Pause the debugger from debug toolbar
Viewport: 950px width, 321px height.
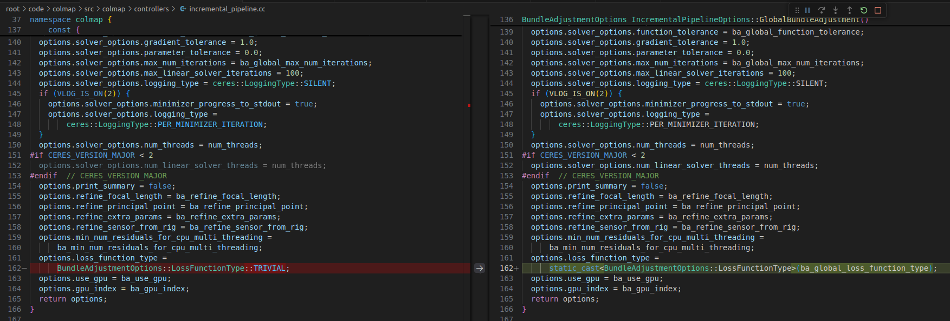(807, 10)
